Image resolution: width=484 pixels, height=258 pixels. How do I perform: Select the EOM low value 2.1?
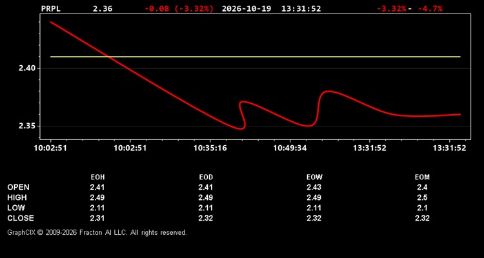[422, 208]
